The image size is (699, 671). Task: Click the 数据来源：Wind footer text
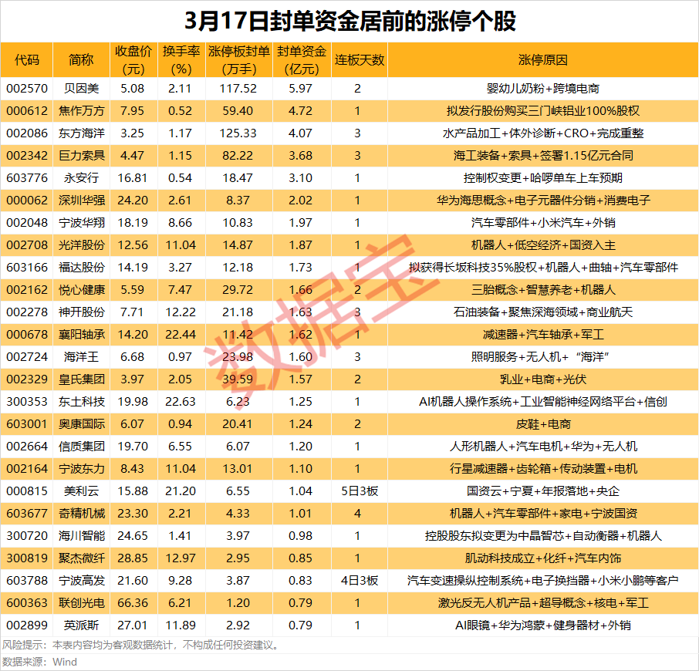pyautogui.click(x=39, y=661)
